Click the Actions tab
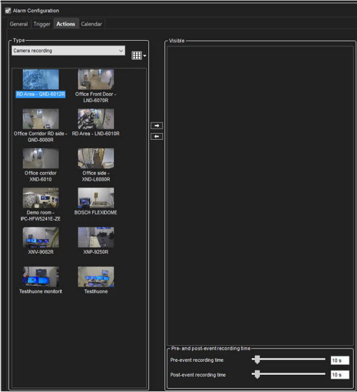 click(66, 24)
